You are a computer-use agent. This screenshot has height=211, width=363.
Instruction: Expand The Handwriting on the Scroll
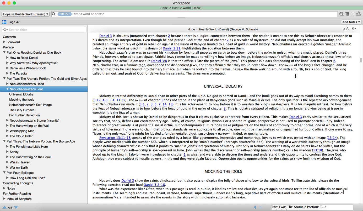tap(7, 157)
